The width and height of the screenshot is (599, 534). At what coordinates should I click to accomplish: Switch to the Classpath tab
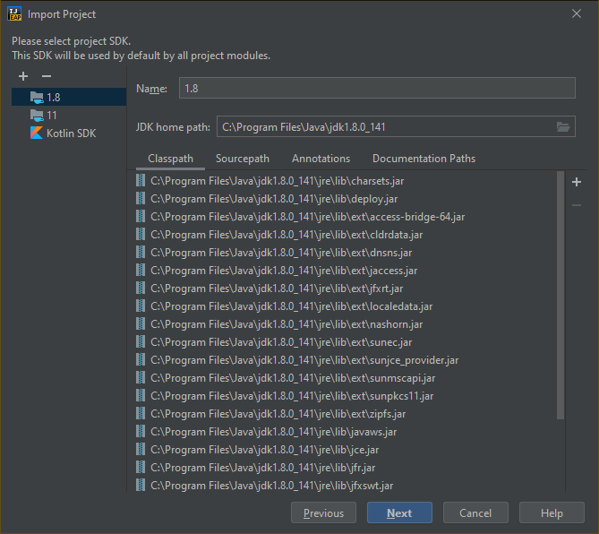[170, 159]
